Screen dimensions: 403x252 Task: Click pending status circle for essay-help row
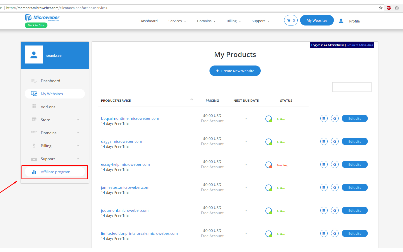pos(269,165)
